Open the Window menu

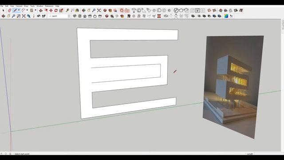tap(40, 6)
